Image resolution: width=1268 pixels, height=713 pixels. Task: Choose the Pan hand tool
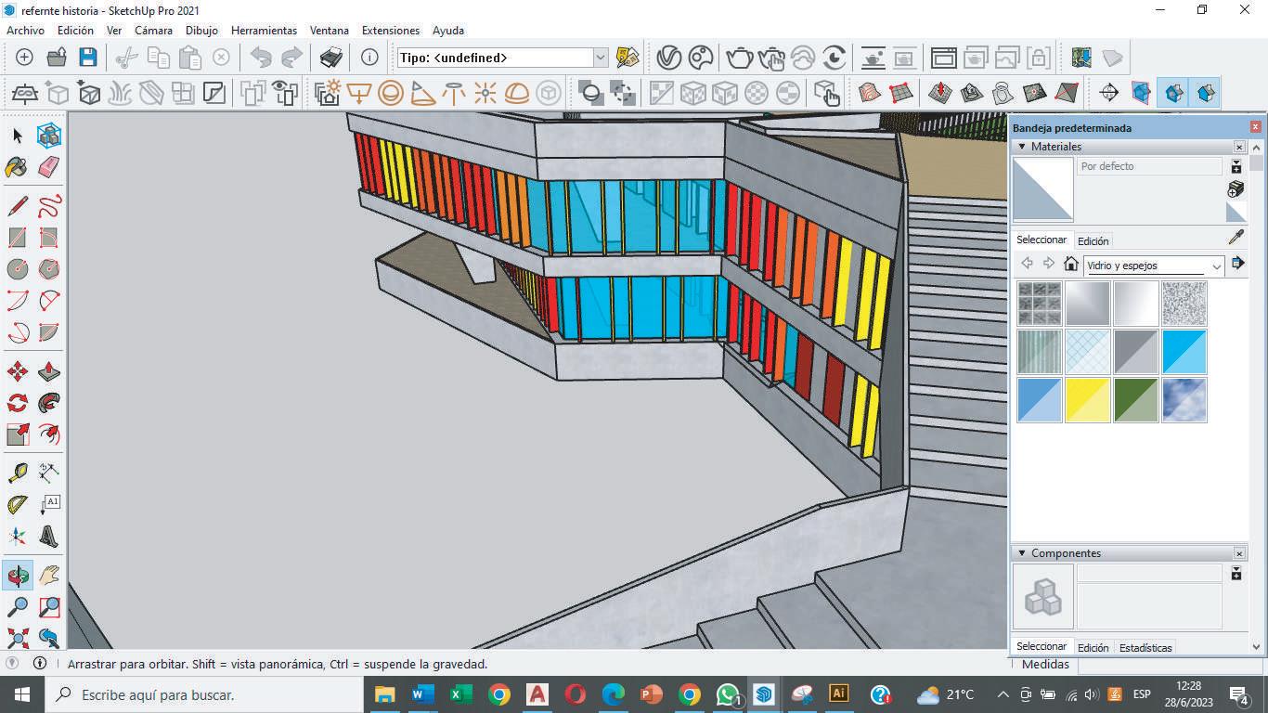(48, 576)
